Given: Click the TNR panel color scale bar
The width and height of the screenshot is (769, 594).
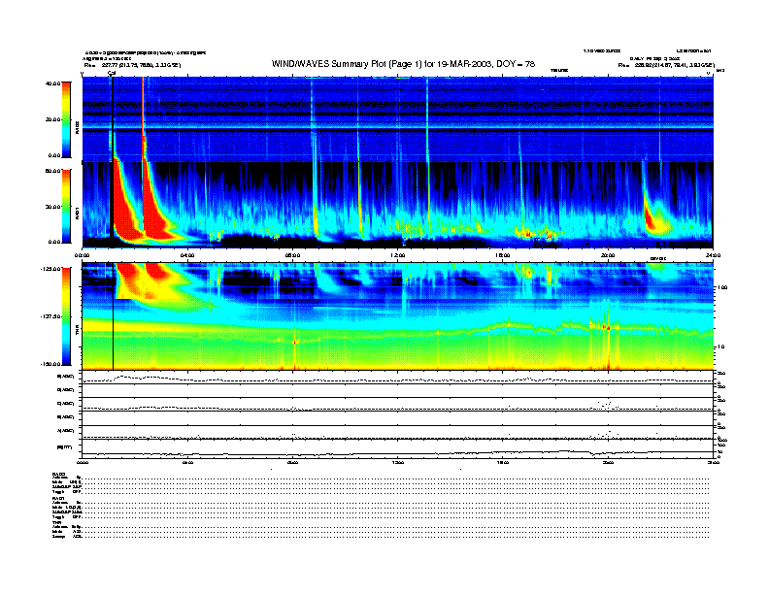Looking at the screenshot, I should (66, 316).
